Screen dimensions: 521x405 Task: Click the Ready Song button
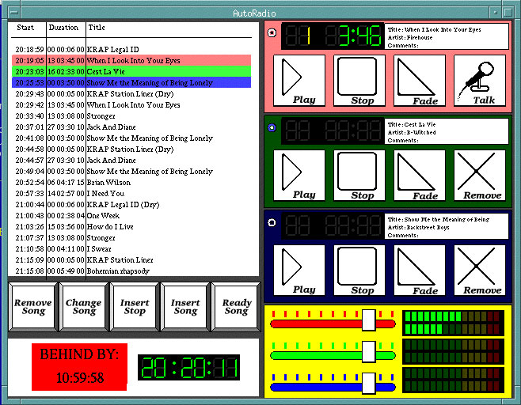click(237, 307)
